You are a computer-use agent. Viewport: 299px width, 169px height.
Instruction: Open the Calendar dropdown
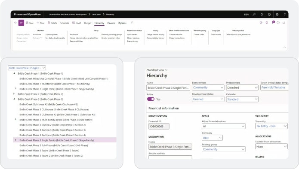[242, 99]
